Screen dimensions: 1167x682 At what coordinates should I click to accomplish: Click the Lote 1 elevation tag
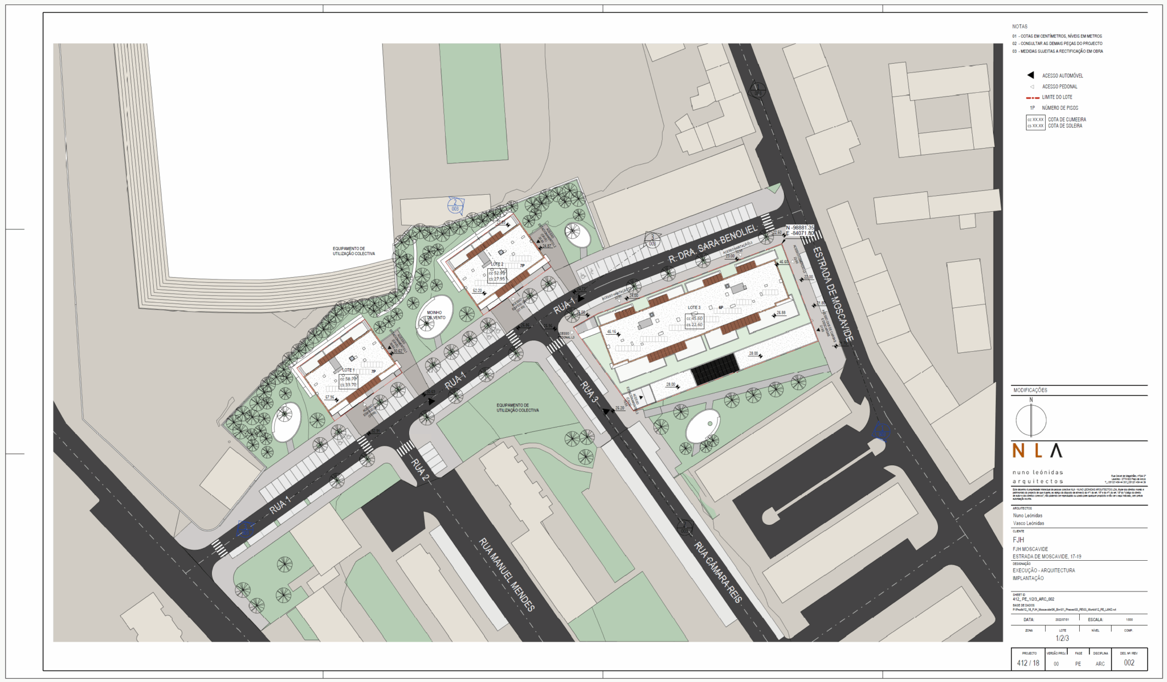349,381
